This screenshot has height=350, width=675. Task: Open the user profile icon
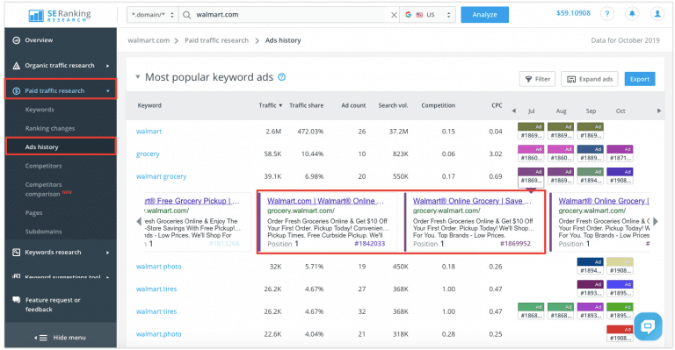coord(657,14)
